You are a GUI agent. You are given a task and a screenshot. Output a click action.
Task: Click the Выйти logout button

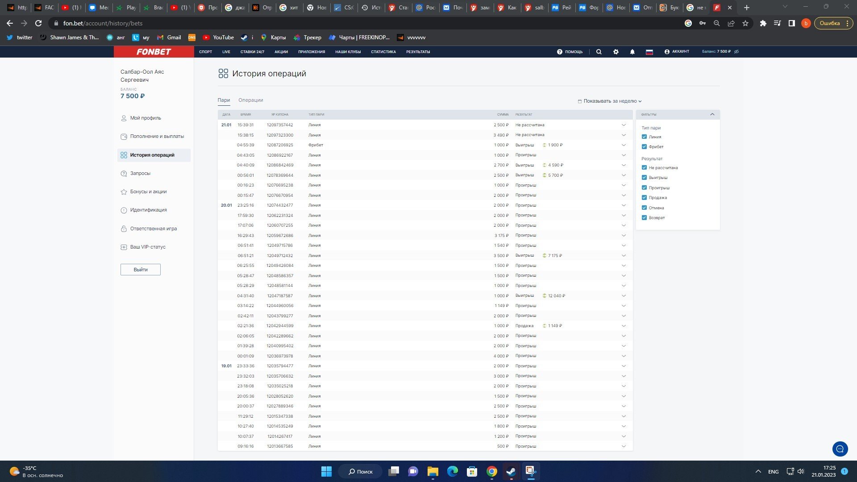coord(140,270)
